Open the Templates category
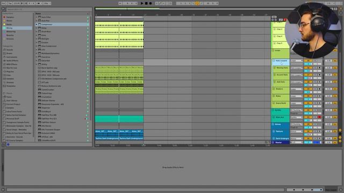The height and width of the screenshot is (193, 344). point(11,86)
